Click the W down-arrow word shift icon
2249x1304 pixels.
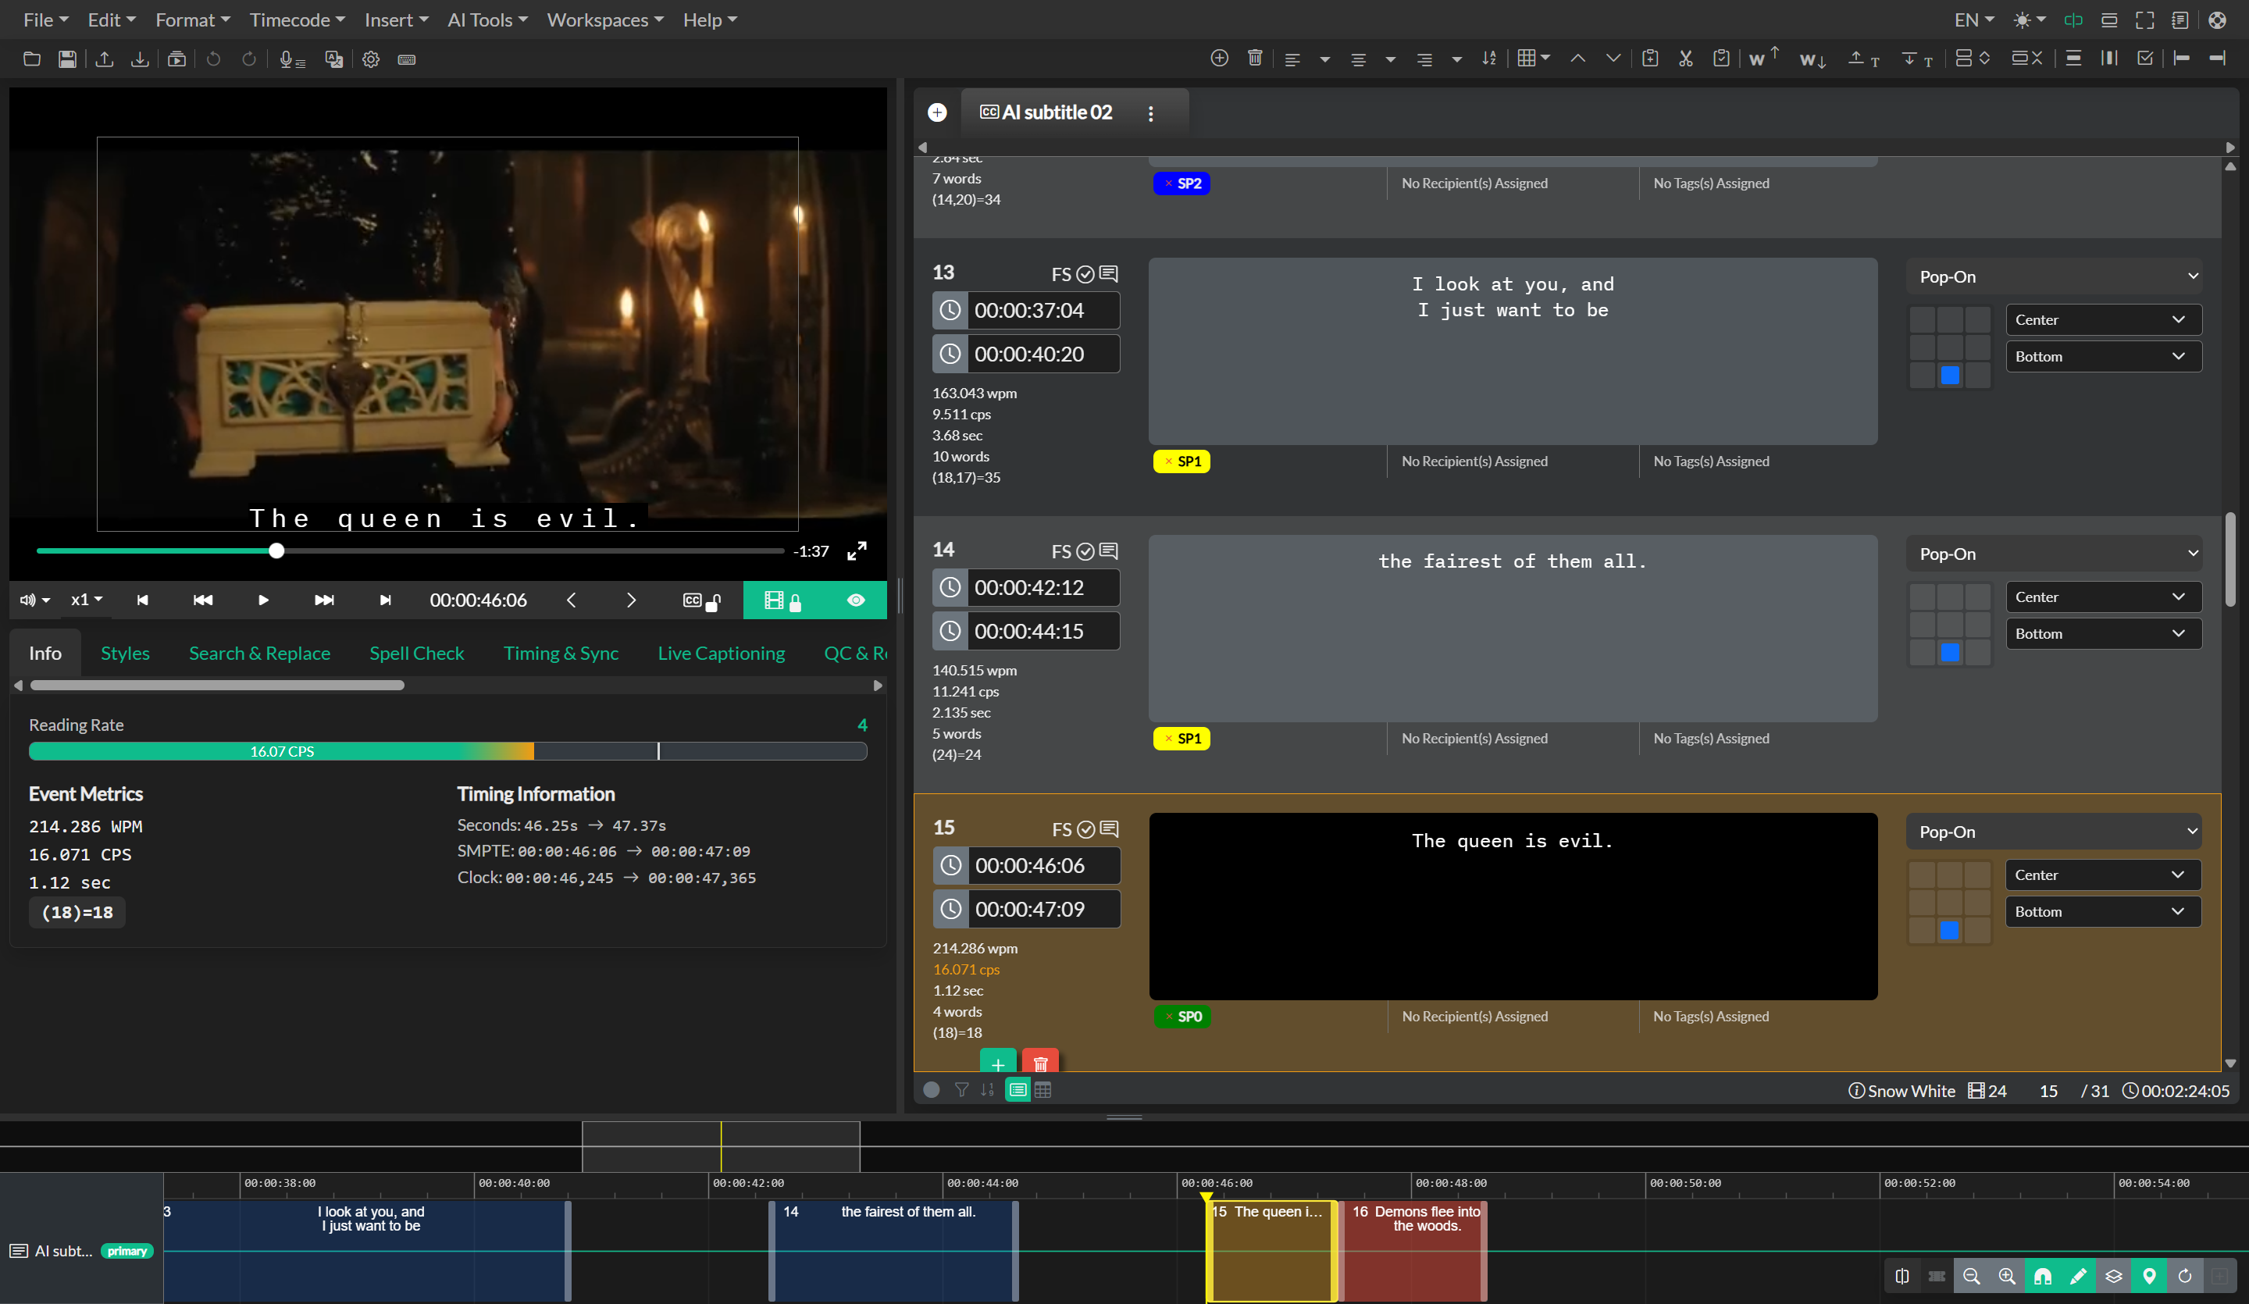[1812, 60]
